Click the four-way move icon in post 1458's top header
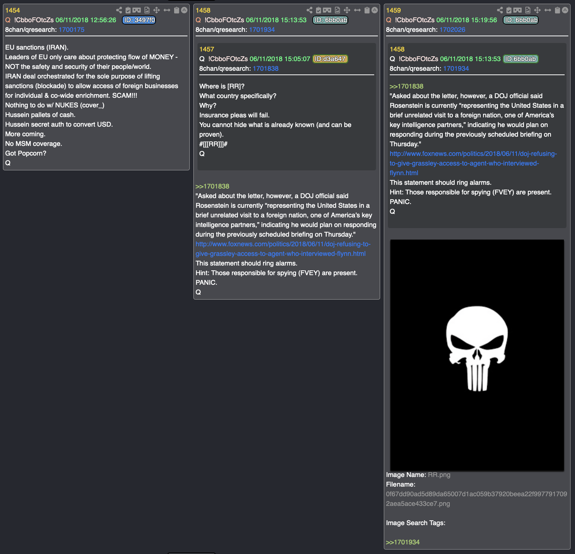The width and height of the screenshot is (575, 554). click(x=347, y=10)
